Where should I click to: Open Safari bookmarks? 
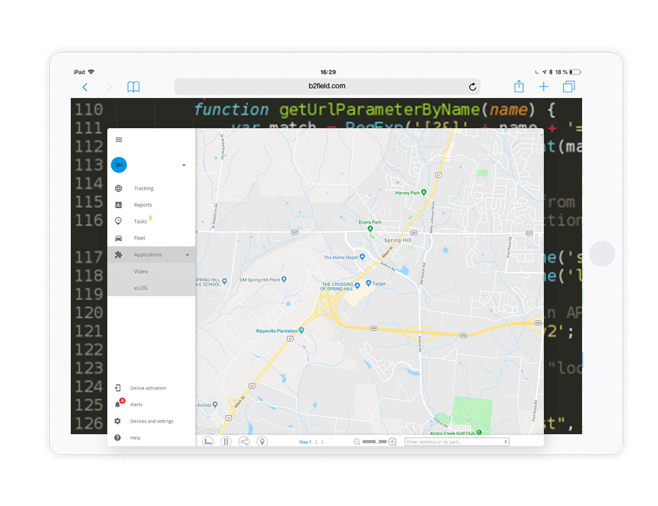click(x=134, y=87)
